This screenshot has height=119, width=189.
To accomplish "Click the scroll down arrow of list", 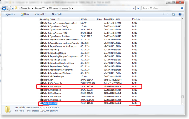I will click(x=183, y=103).
